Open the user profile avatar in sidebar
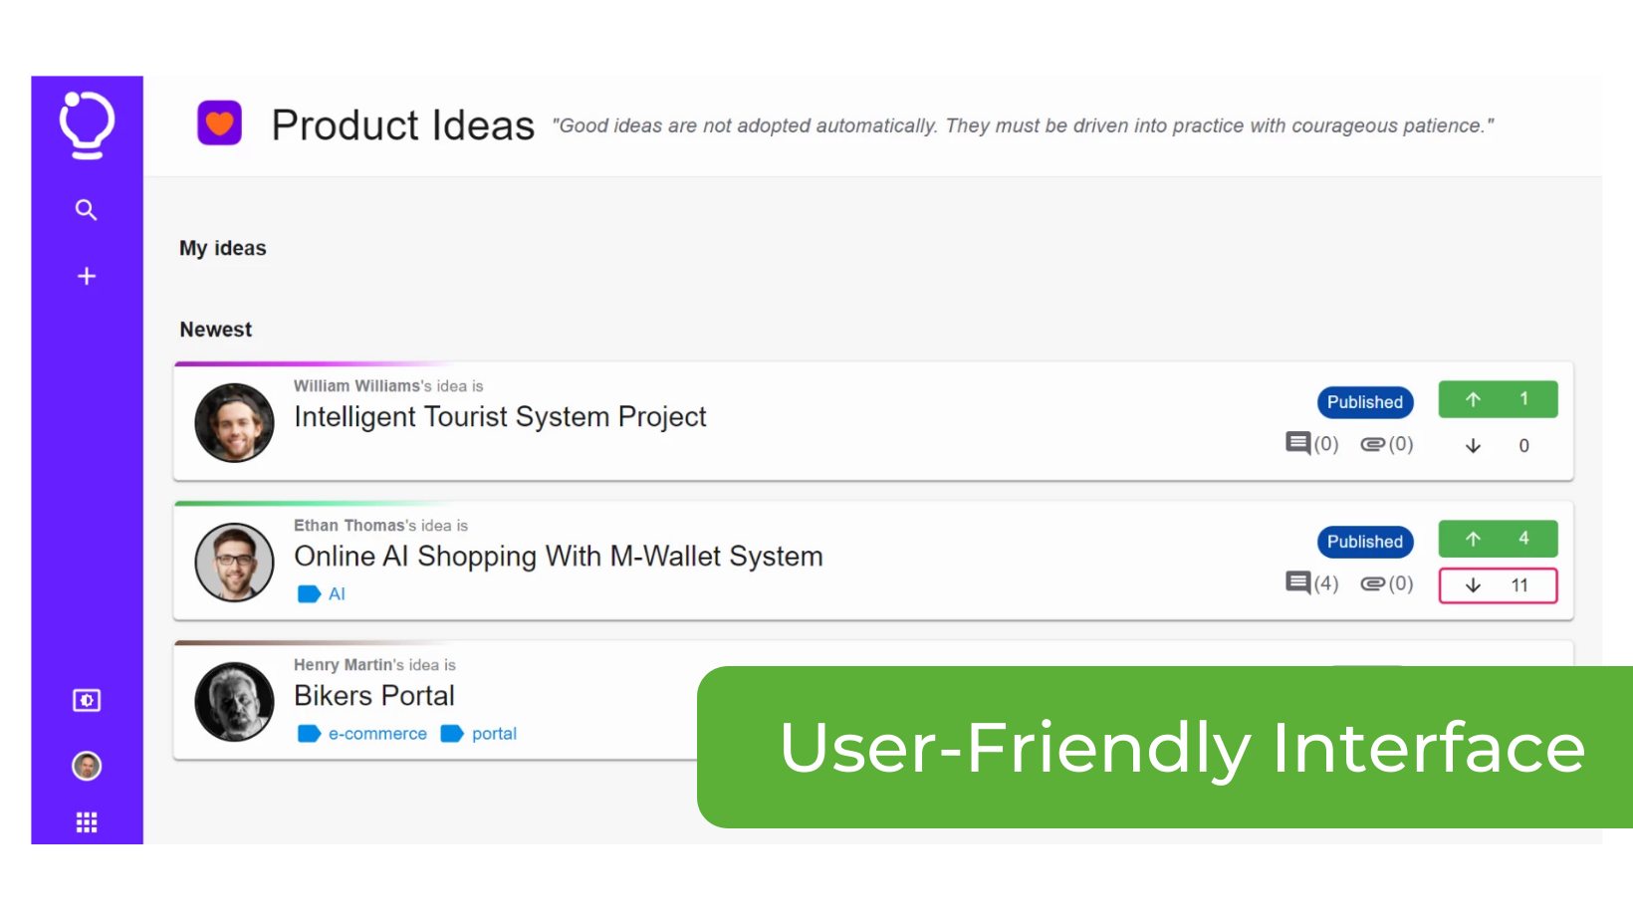Screen dimensions: 1633x920 (x=87, y=766)
